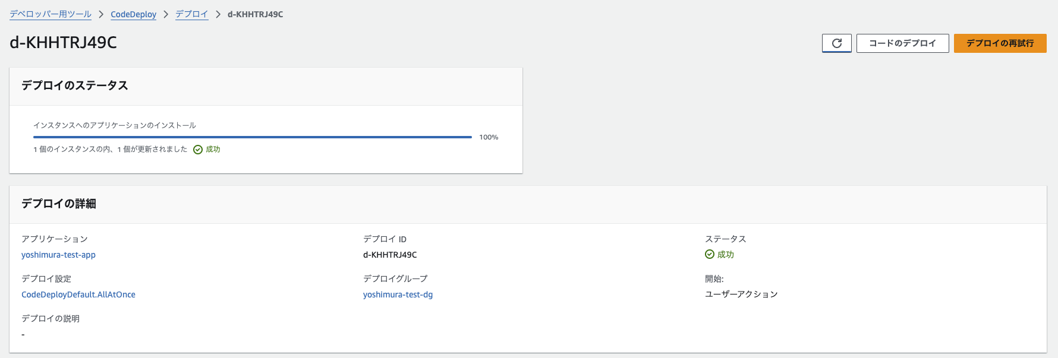Click the デプロイのステータス panel header
1058x358 pixels.
point(266,86)
